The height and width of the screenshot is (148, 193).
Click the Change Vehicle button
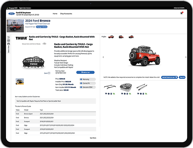click(x=41, y=27)
